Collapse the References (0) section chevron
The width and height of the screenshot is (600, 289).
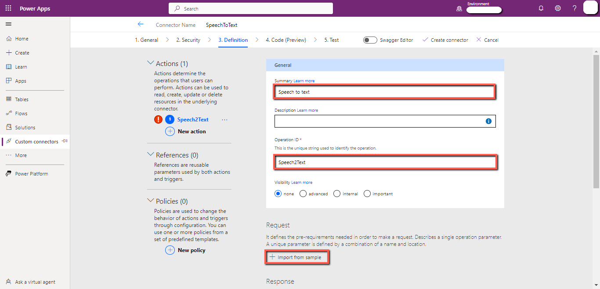151,155
